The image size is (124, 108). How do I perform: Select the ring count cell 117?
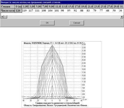[32, 11]
